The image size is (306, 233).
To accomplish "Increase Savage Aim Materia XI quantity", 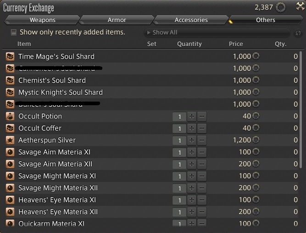I will 192,152.
